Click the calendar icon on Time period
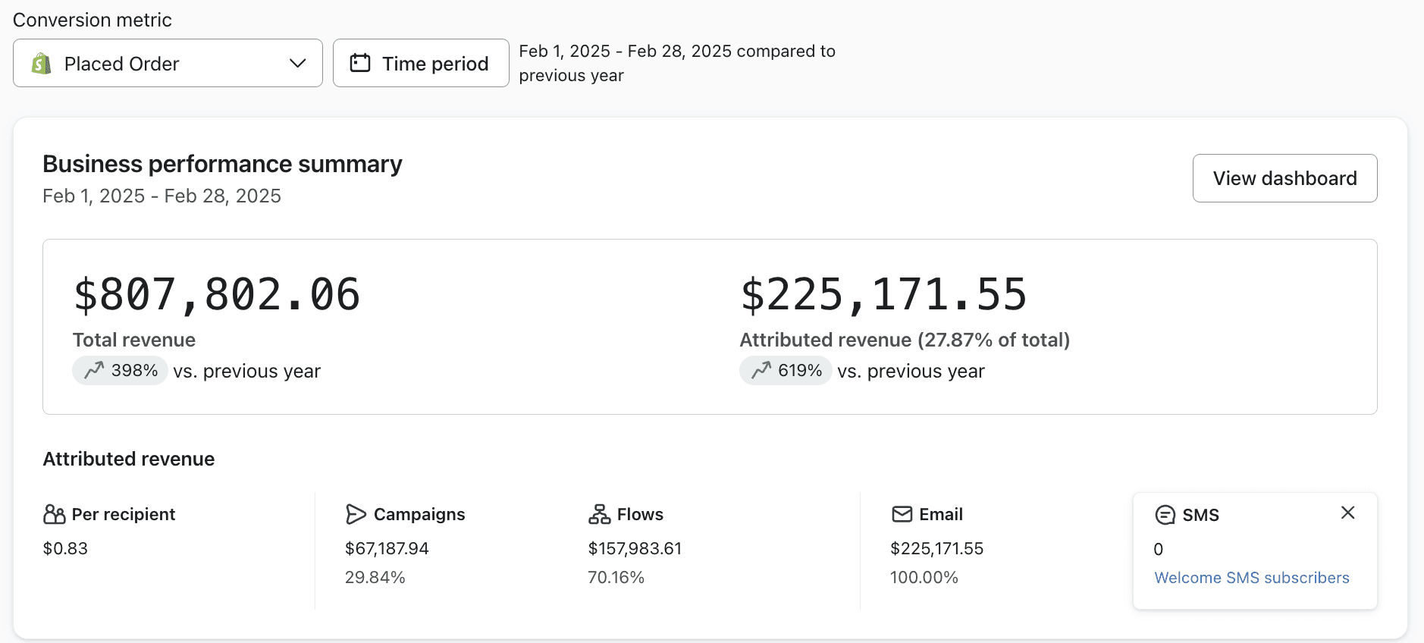This screenshot has height=643, width=1424. (x=359, y=63)
